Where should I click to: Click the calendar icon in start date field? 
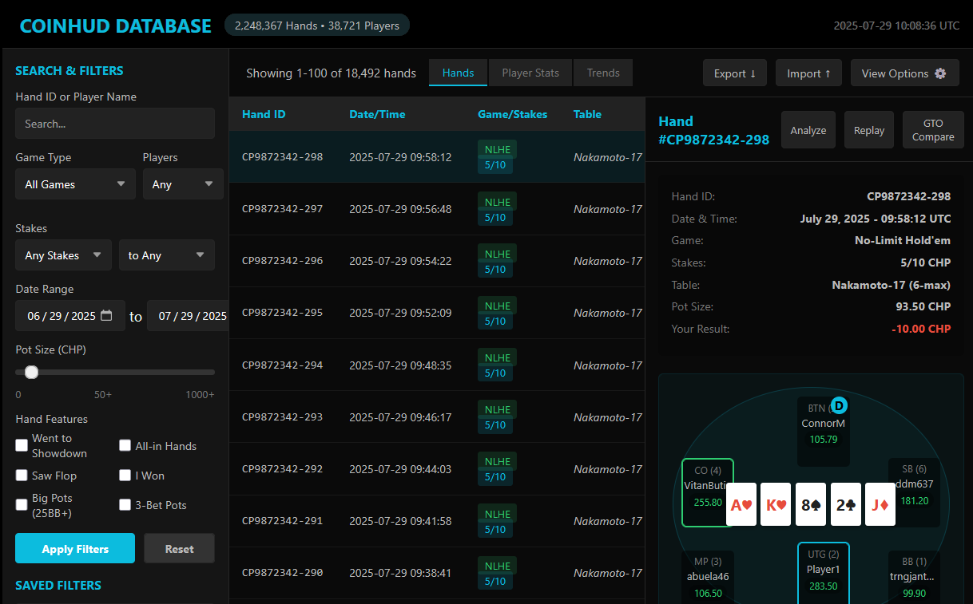(x=106, y=316)
